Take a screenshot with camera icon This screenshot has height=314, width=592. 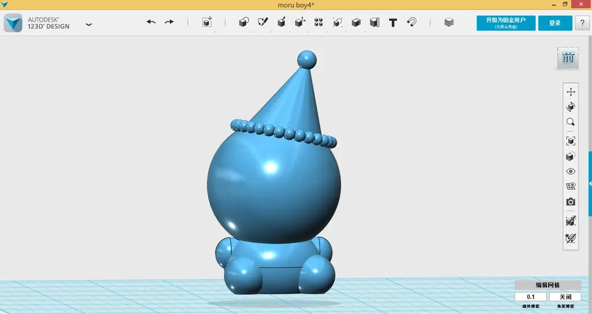point(571,201)
